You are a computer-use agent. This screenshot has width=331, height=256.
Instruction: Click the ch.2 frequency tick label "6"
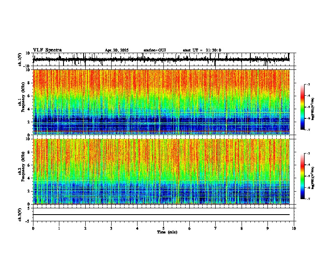click(29, 165)
